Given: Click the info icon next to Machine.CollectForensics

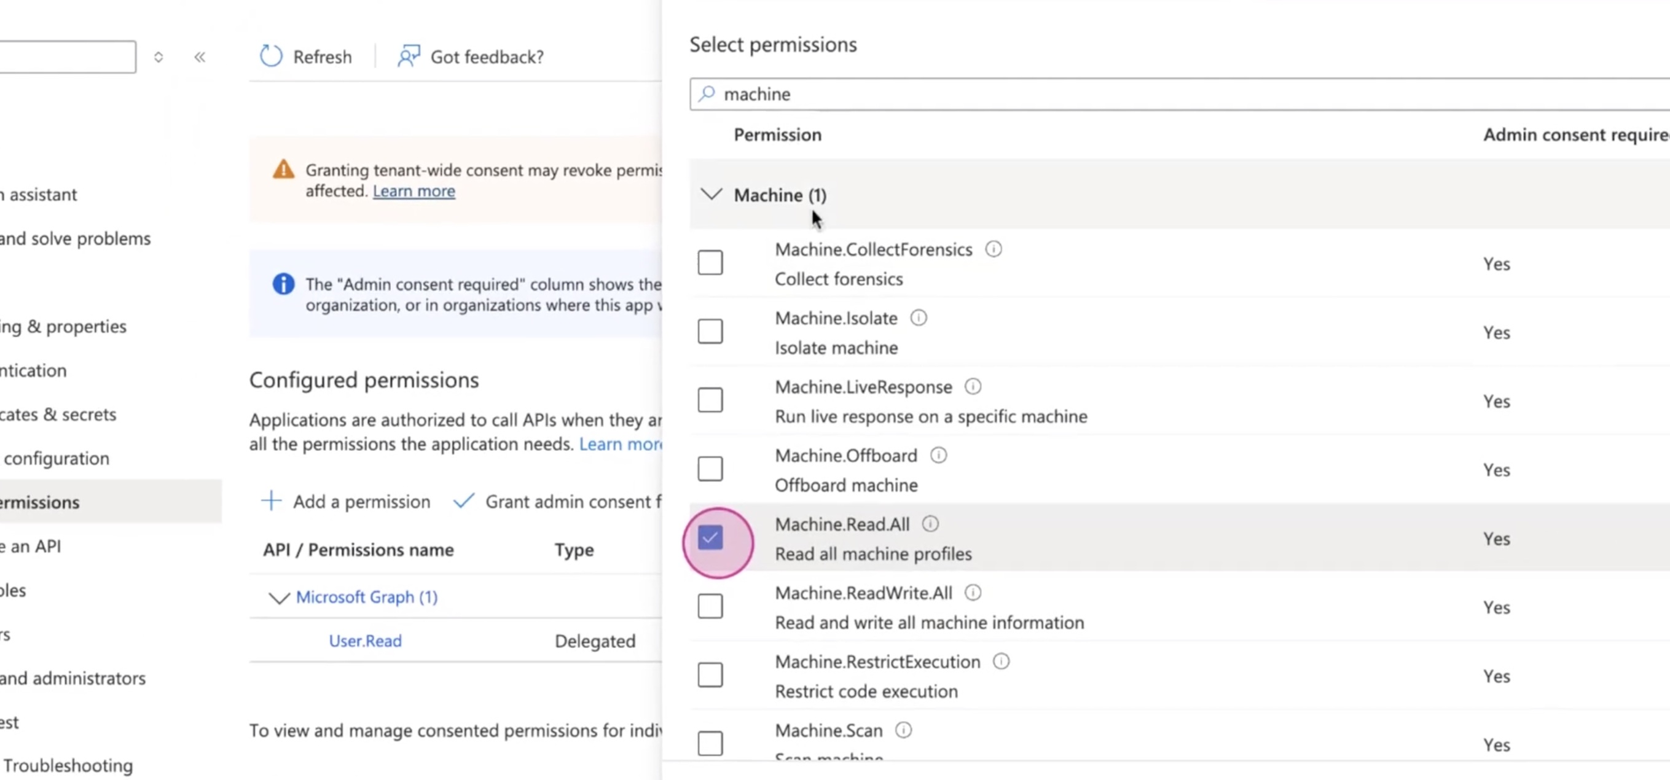Looking at the screenshot, I should tap(993, 249).
